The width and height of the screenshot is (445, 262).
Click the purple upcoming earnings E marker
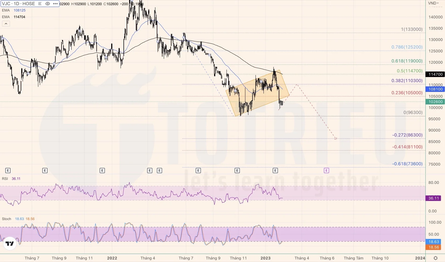pyautogui.click(x=326, y=170)
